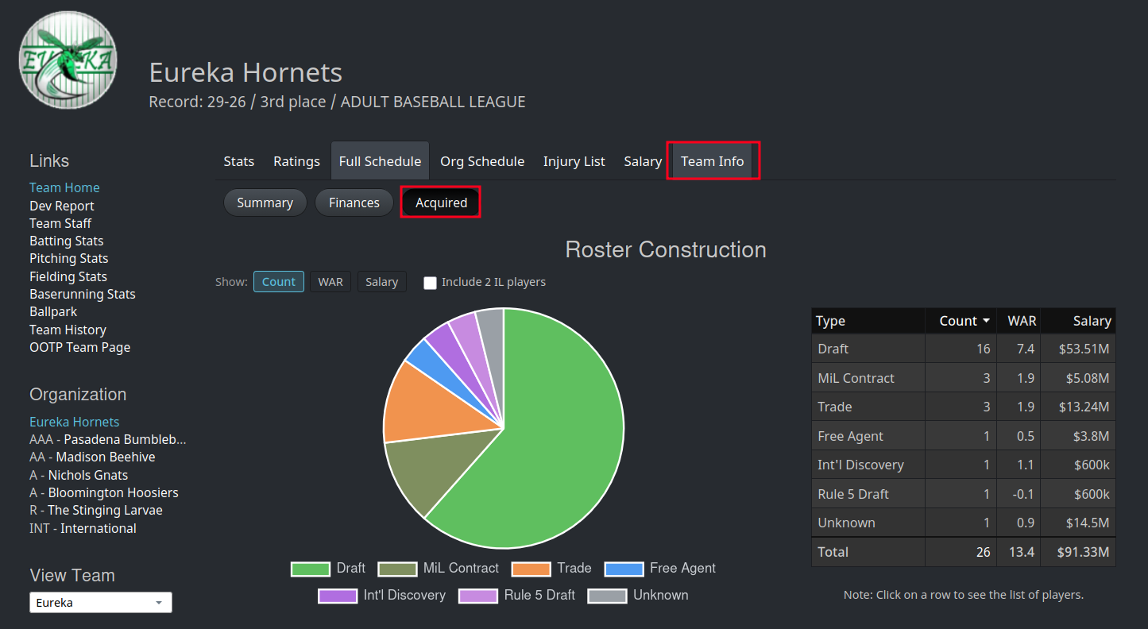
Task: Switch the chart to WAR
Action: point(330,282)
